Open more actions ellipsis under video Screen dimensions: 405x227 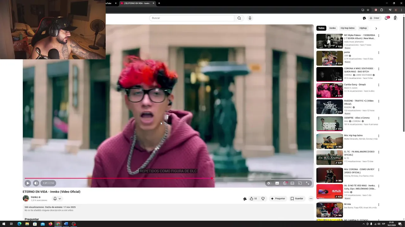[x=311, y=199]
